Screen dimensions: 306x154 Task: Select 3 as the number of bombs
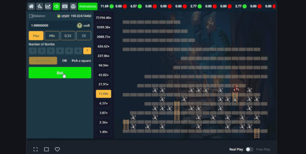click(51, 51)
